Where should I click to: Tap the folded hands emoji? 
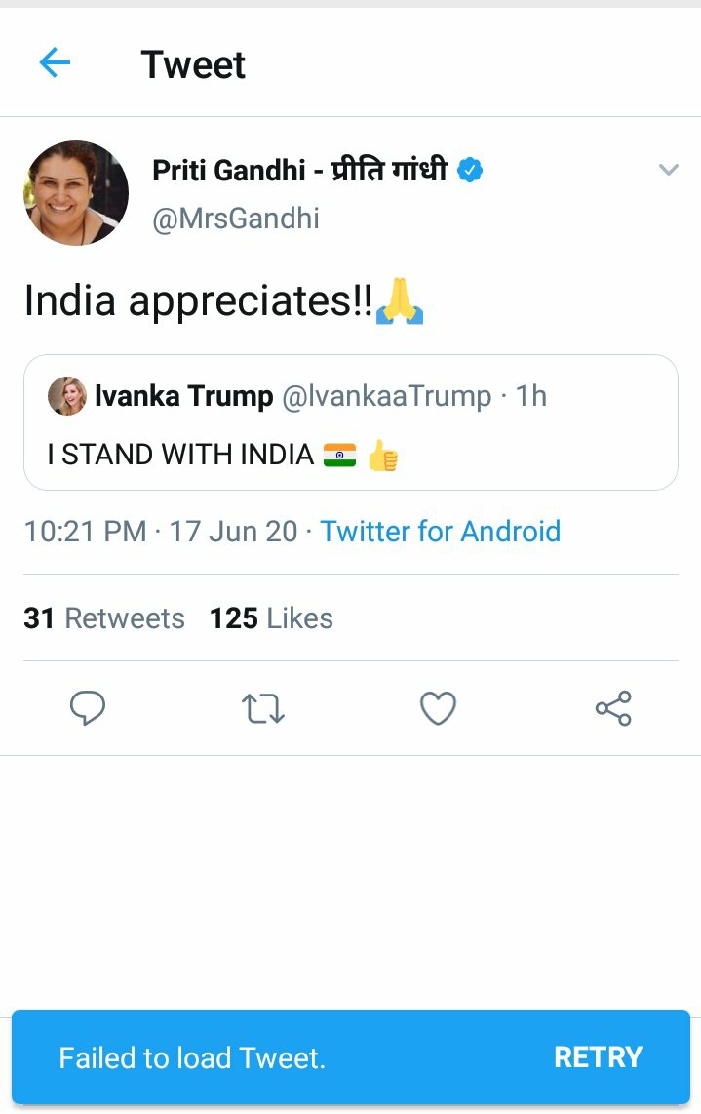coord(400,300)
